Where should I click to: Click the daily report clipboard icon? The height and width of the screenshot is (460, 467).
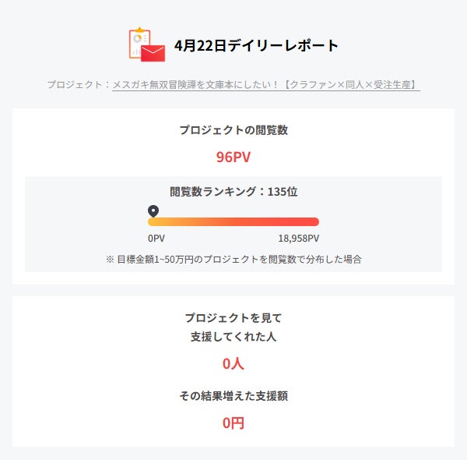tap(139, 41)
